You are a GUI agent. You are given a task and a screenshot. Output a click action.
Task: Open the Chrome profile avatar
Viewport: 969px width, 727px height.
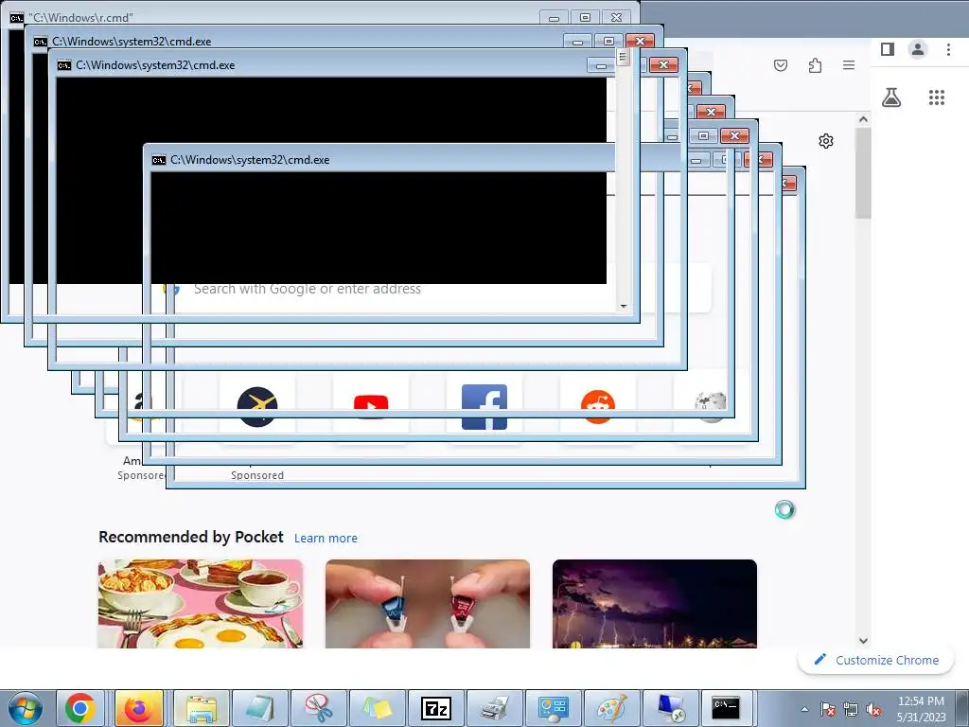[918, 49]
